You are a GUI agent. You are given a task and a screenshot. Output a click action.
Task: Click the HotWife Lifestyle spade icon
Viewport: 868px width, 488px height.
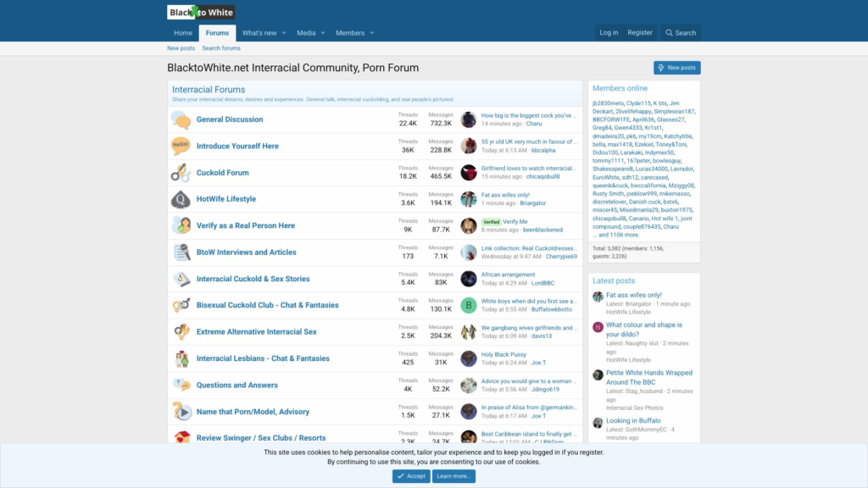181,199
